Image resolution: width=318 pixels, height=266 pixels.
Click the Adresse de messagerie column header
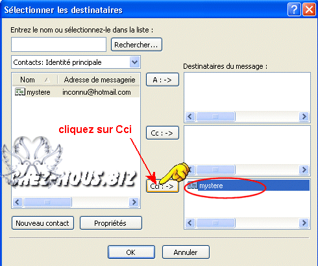click(x=99, y=80)
